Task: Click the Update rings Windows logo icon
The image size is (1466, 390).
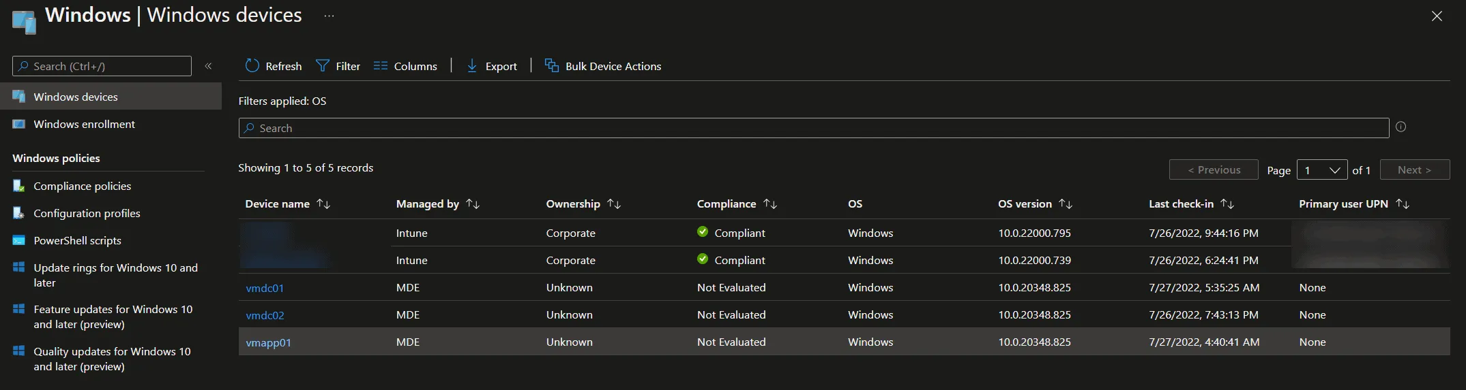Action: [19, 267]
